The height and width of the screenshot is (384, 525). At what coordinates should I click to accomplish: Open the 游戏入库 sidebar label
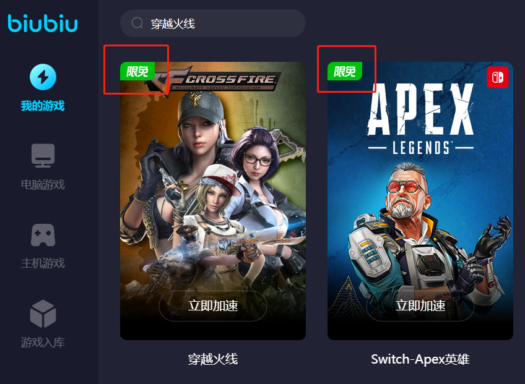pyautogui.click(x=43, y=342)
